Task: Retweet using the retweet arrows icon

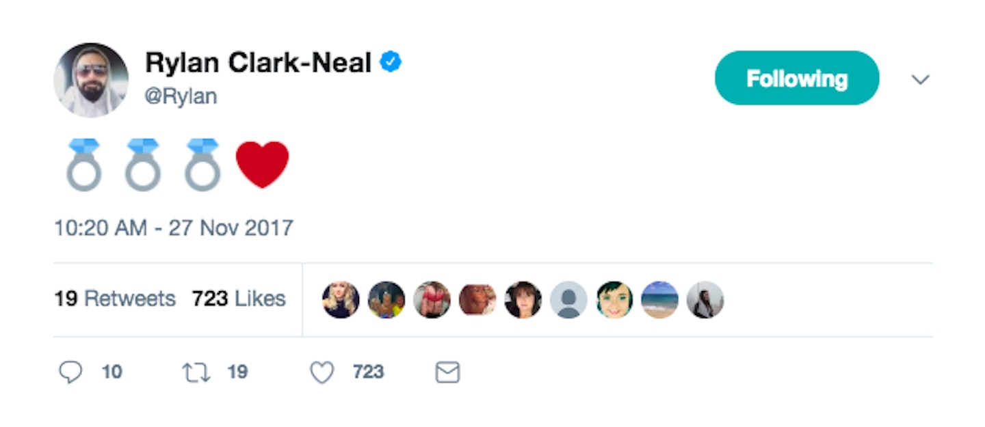Action: [196, 372]
